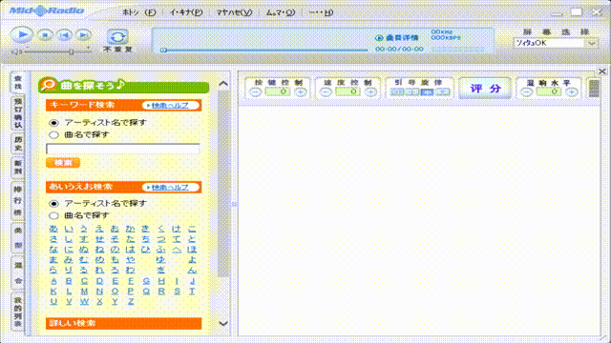This screenshot has height=343, width=611.
Task: Open 検索ヘルプ link in keyword search
Action: [x=171, y=106]
